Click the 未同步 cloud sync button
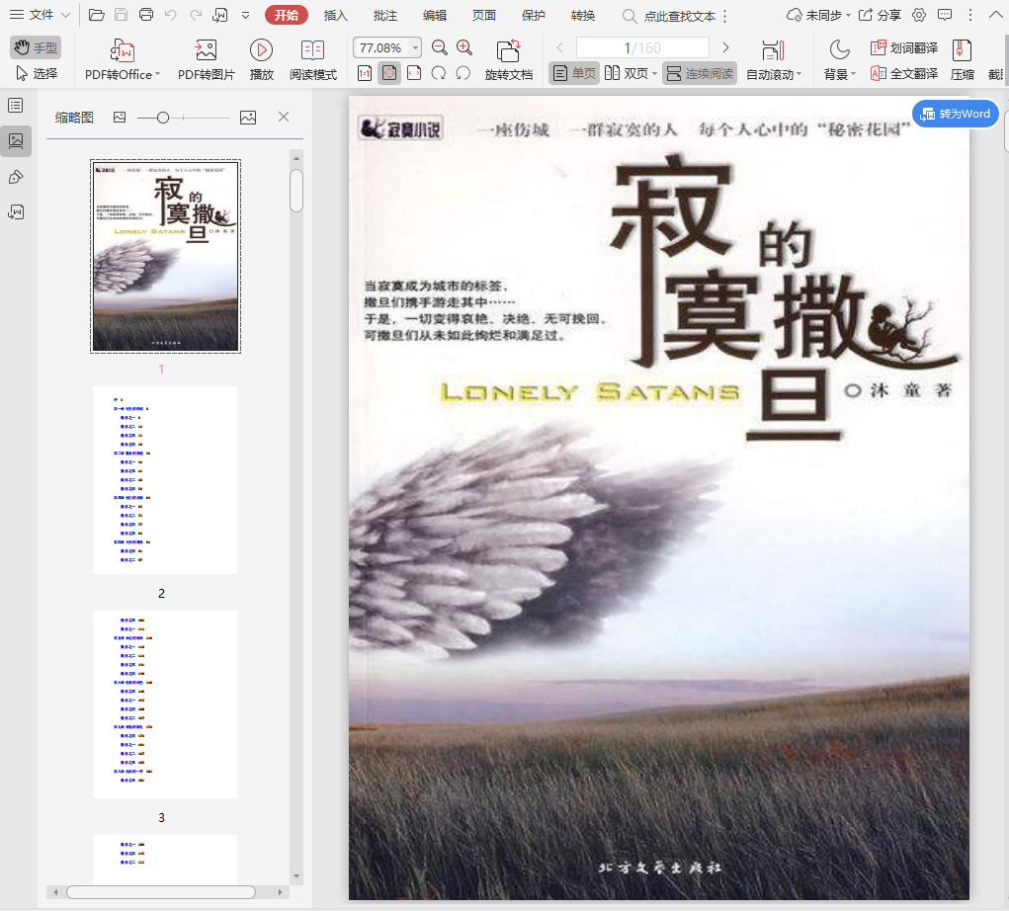 pos(818,15)
